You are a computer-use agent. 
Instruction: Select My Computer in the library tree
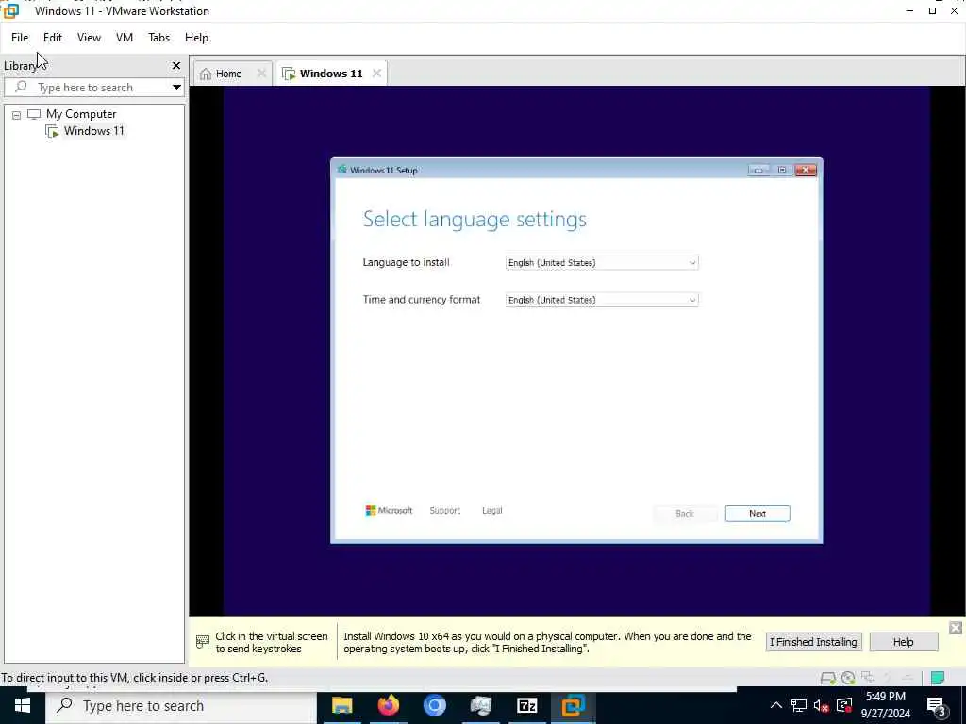tap(81, 114)
